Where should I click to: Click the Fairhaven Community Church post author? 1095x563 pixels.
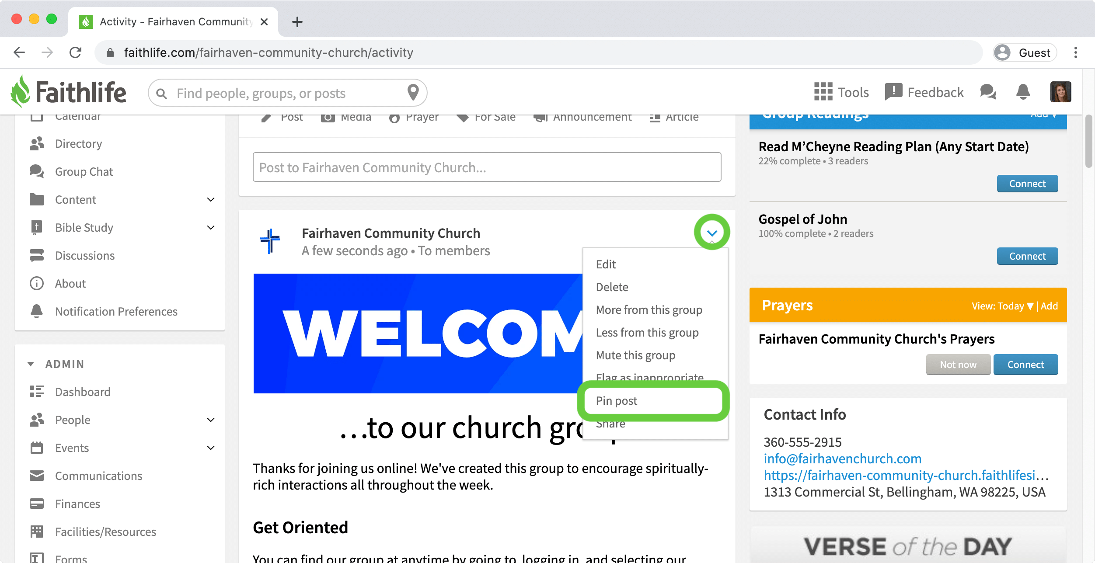click(x=391, y=233)
